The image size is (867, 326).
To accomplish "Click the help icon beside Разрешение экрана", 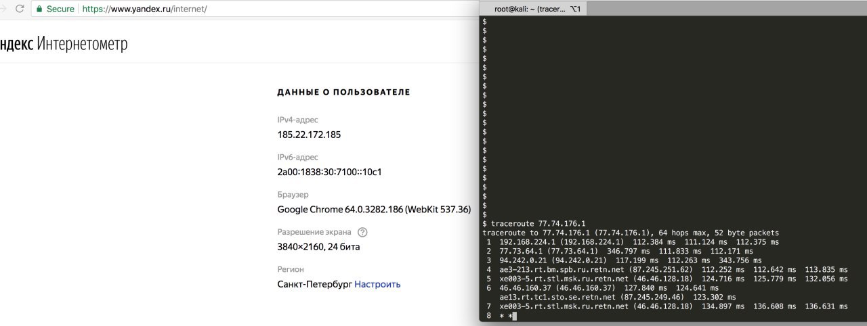I will tap(362, 232).
